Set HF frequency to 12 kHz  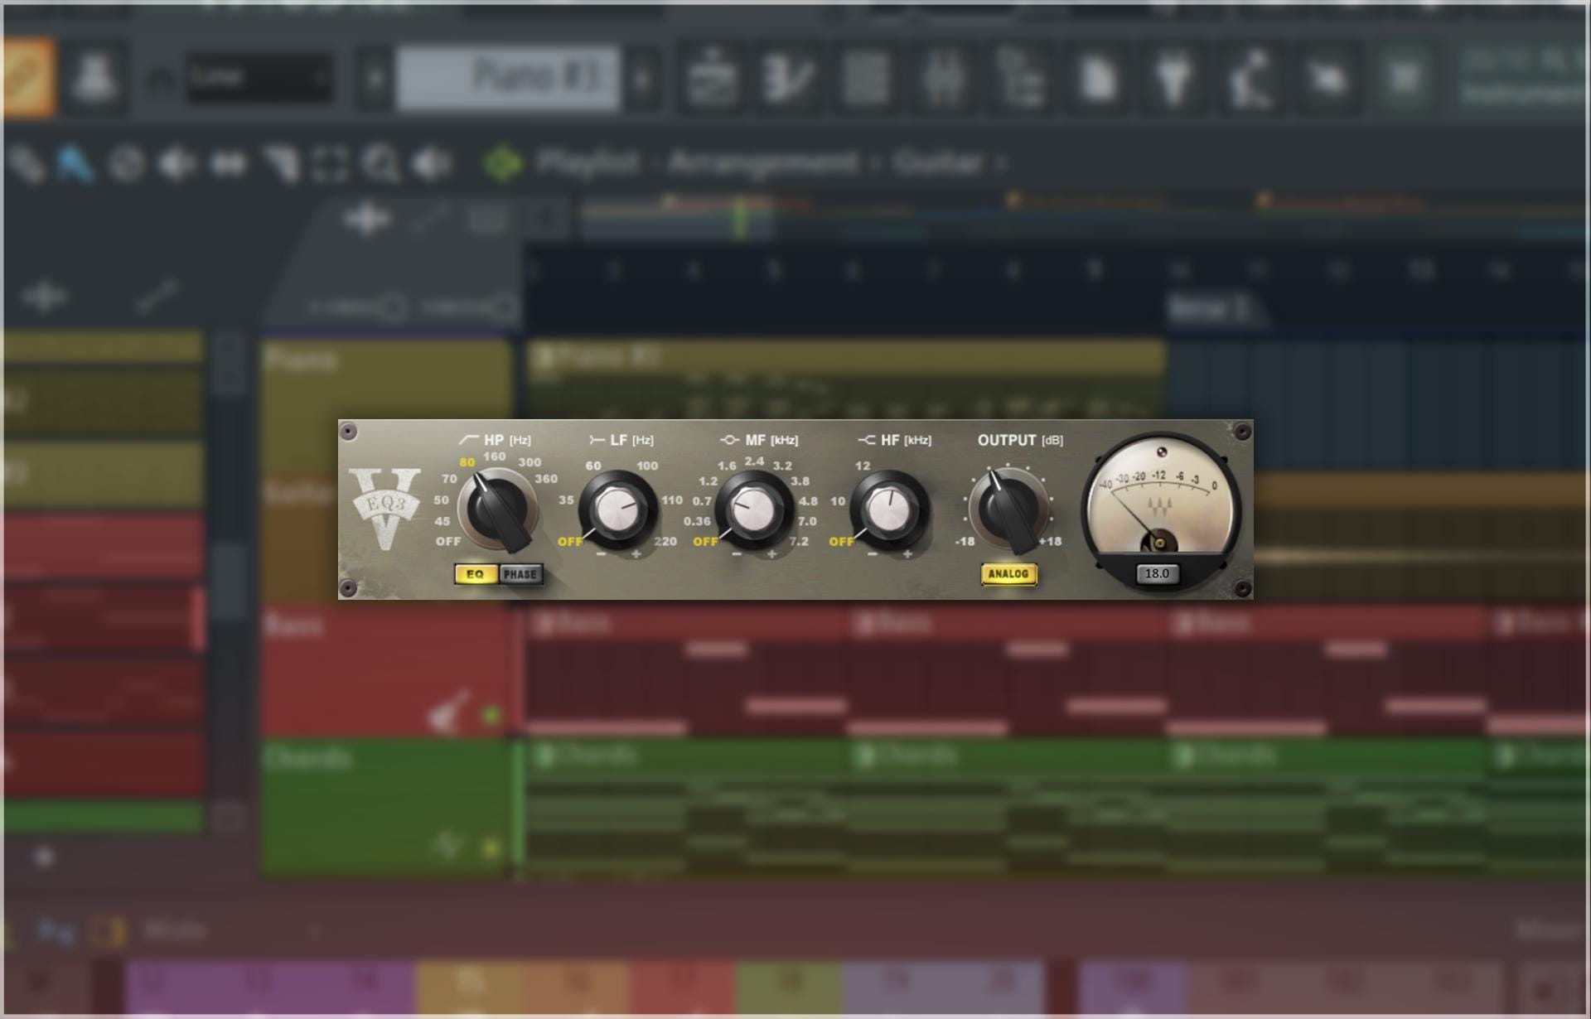point(863,466)
